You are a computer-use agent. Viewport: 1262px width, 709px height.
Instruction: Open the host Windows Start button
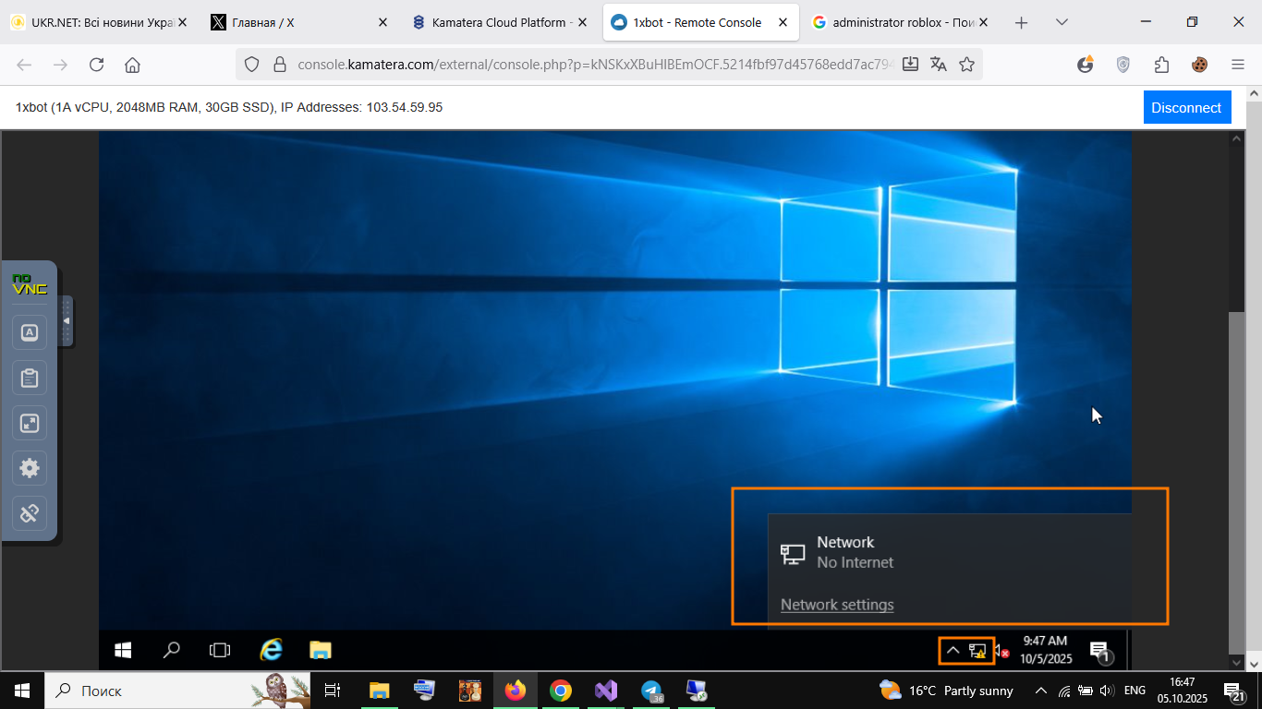tap(22, 691)
